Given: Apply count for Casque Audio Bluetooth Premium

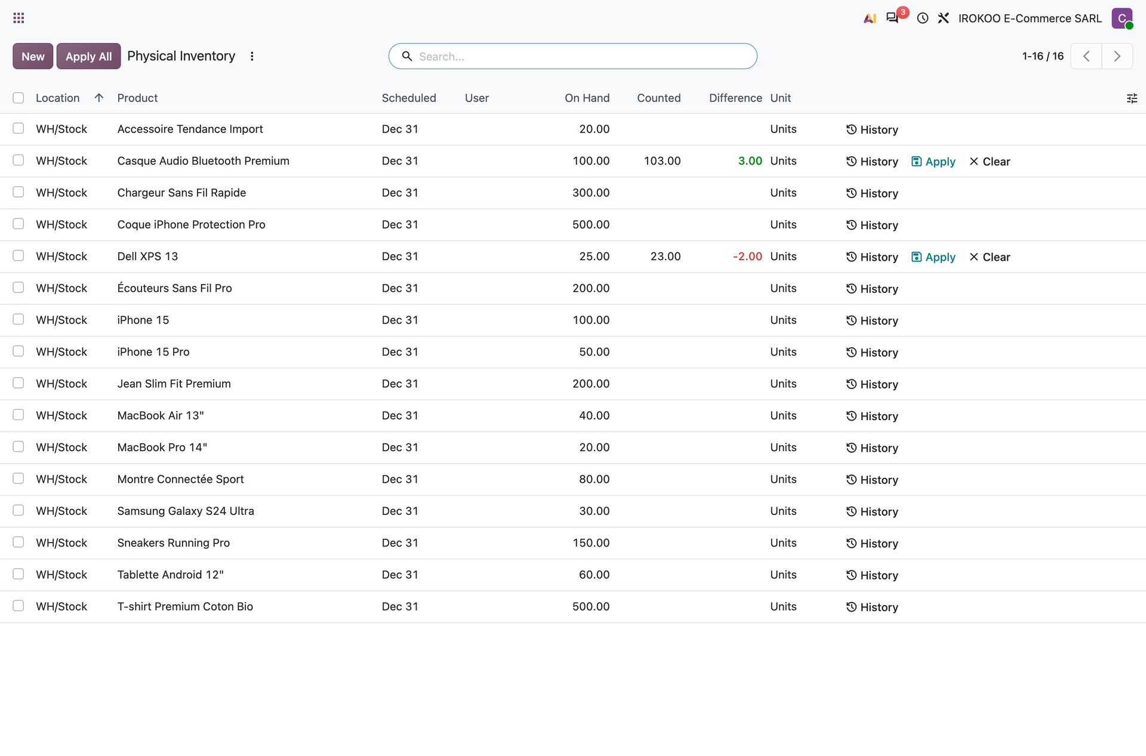Looking at the screenshot, I should tap(934, 162).
